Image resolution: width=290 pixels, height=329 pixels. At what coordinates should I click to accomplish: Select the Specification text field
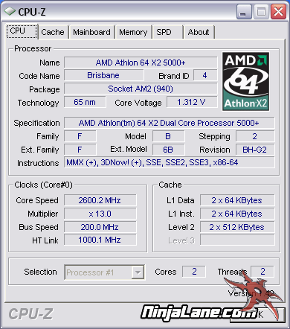169,123
